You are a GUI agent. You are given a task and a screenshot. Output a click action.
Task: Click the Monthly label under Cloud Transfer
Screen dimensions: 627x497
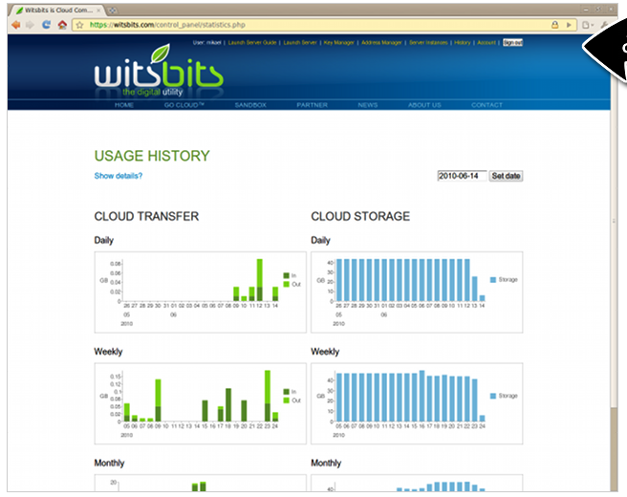(x=109, y=463)
